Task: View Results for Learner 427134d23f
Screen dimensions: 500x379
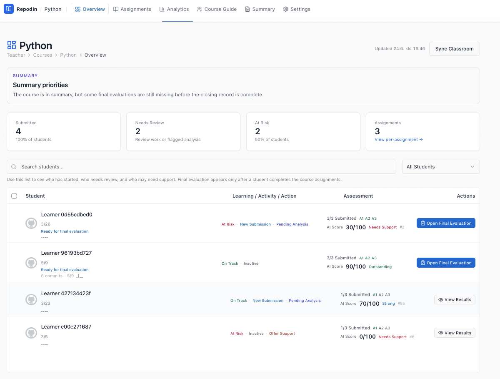Action: [455, 299]
